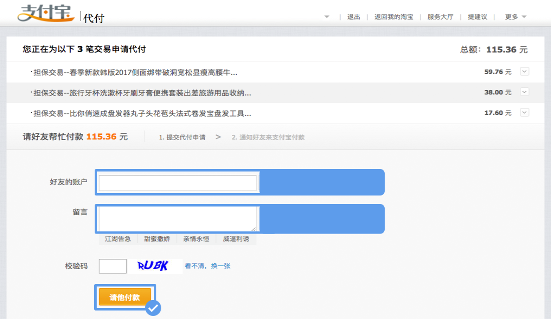Image resolution: width=551 pixels, height=319 pixels.
Task: Click the blue checkmark badge below the form
Action: coord(153,308)
